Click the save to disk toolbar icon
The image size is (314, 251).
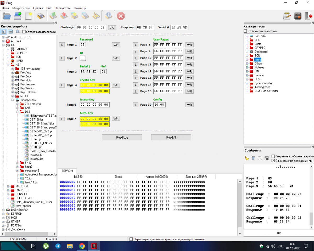pyautogui.click(x=18, y=16)
